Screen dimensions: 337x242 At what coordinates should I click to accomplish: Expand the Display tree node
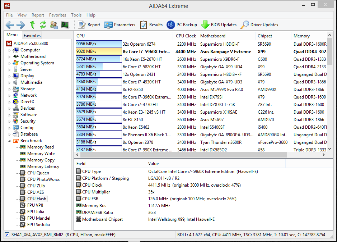(x=9, y=76)
